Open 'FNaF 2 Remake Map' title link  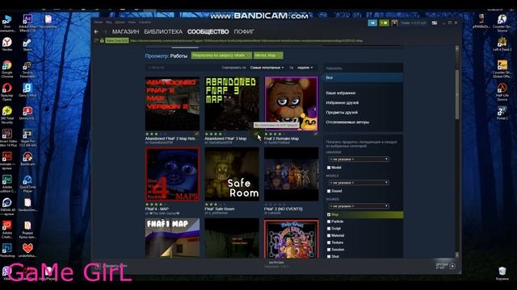[x=281, y=139]
